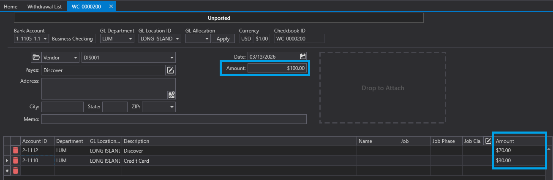Close the WC-0000200 tab
Image resolution: width=553 pixels, height=180 pixels.
point(111,7)
